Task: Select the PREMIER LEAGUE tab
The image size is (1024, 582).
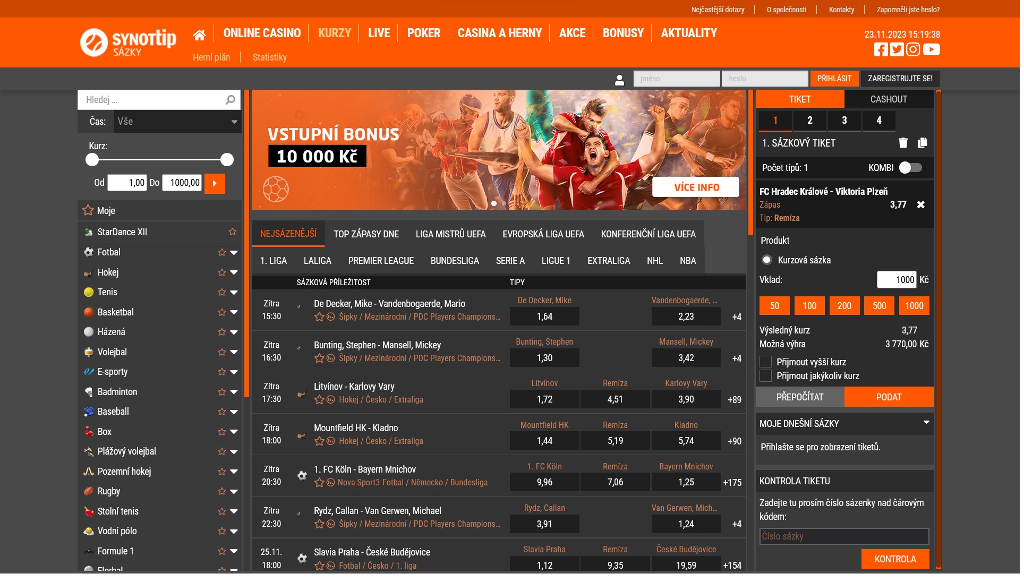Action: pos(381,261)
